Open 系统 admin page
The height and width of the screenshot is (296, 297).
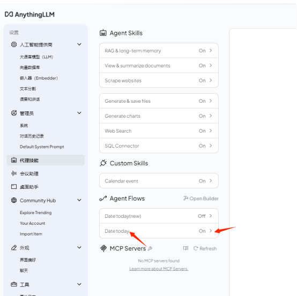click(24, 126)
